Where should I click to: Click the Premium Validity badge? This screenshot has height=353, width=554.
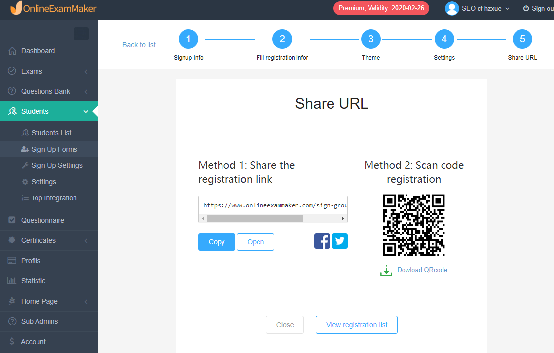[381, 8]
